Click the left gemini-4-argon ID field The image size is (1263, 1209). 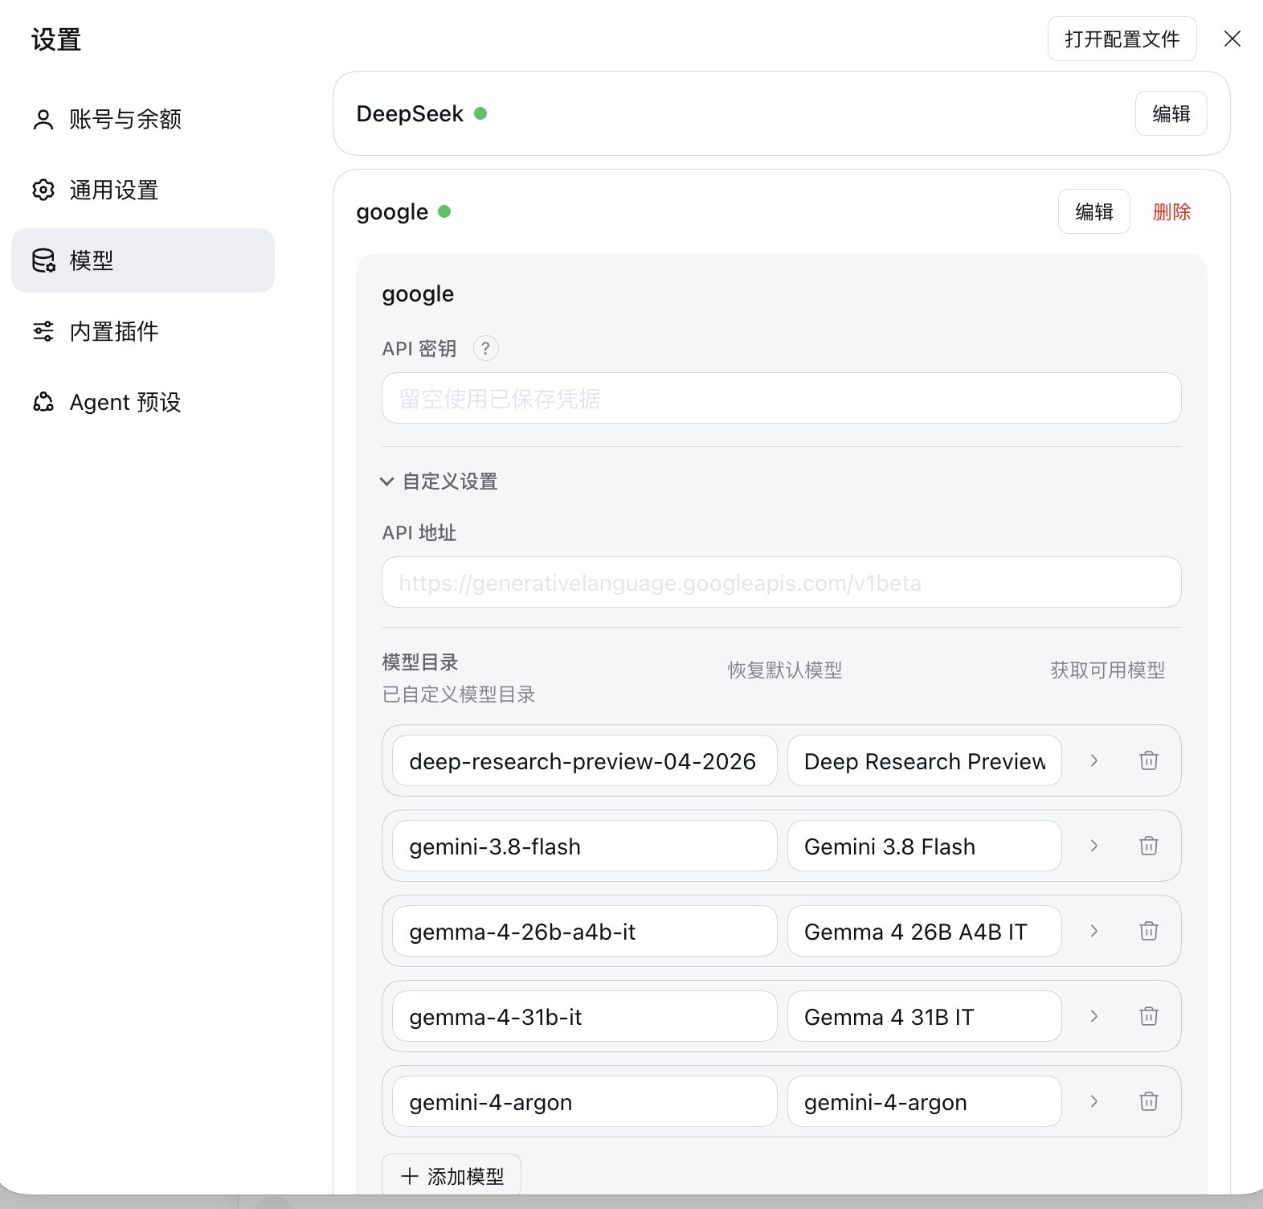[x=585, y=1101]
